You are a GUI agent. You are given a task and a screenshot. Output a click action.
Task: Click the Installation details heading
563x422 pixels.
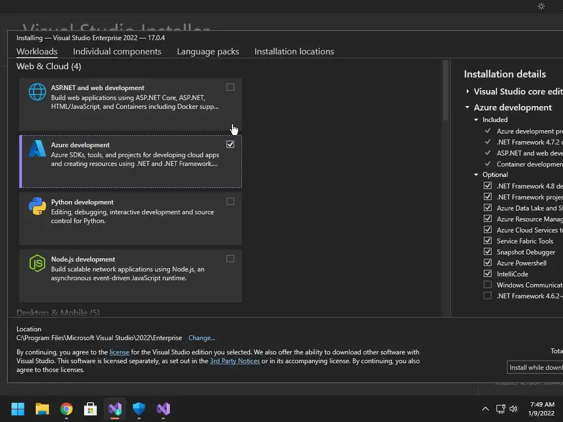505,74
